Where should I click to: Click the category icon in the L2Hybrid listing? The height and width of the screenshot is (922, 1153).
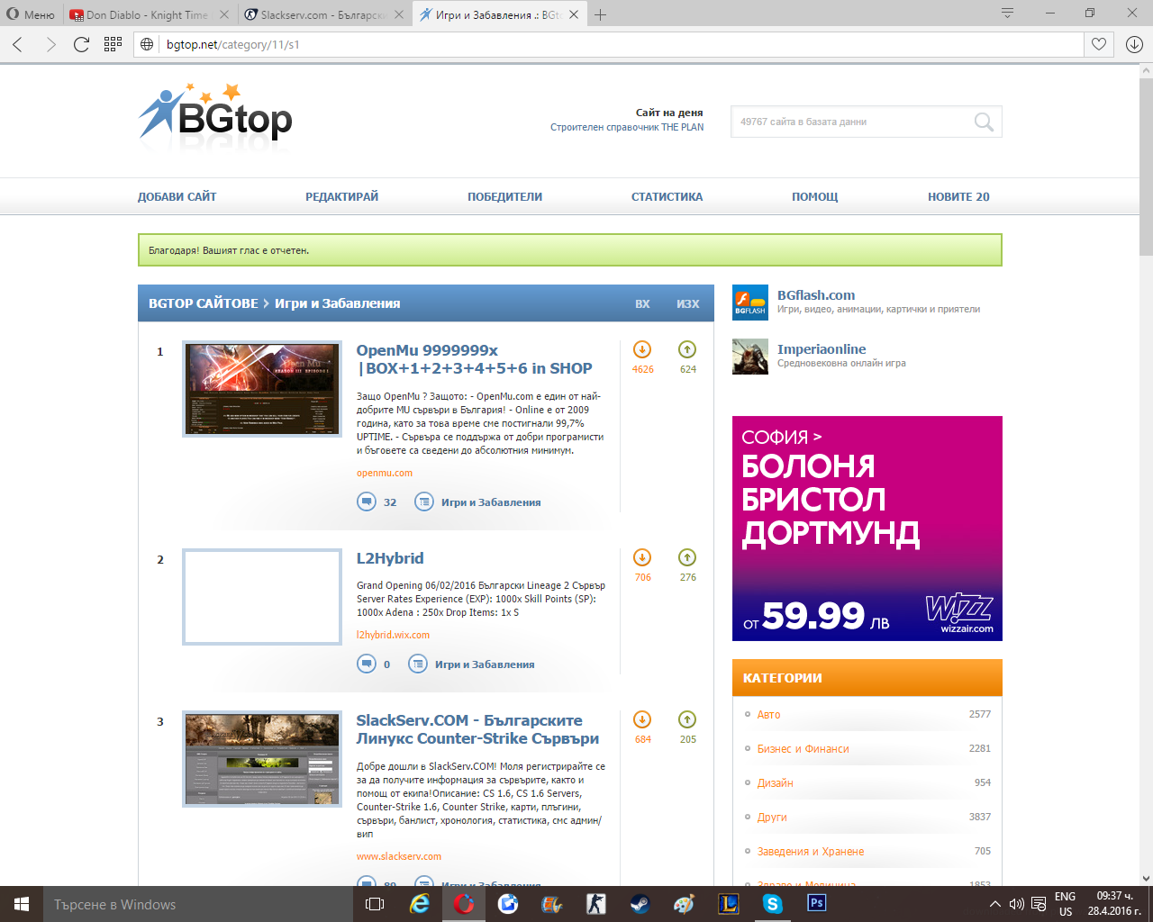(418, 664)
